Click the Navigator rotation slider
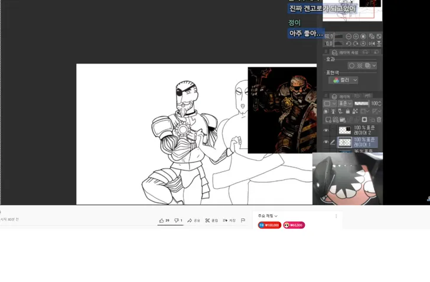Viewport: 430px width, 282px height. pyautogui.click(x=338, y=44)
